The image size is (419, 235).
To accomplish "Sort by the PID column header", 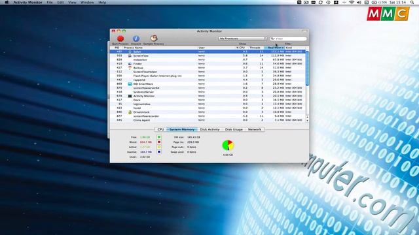I will [x=117, y=48].
